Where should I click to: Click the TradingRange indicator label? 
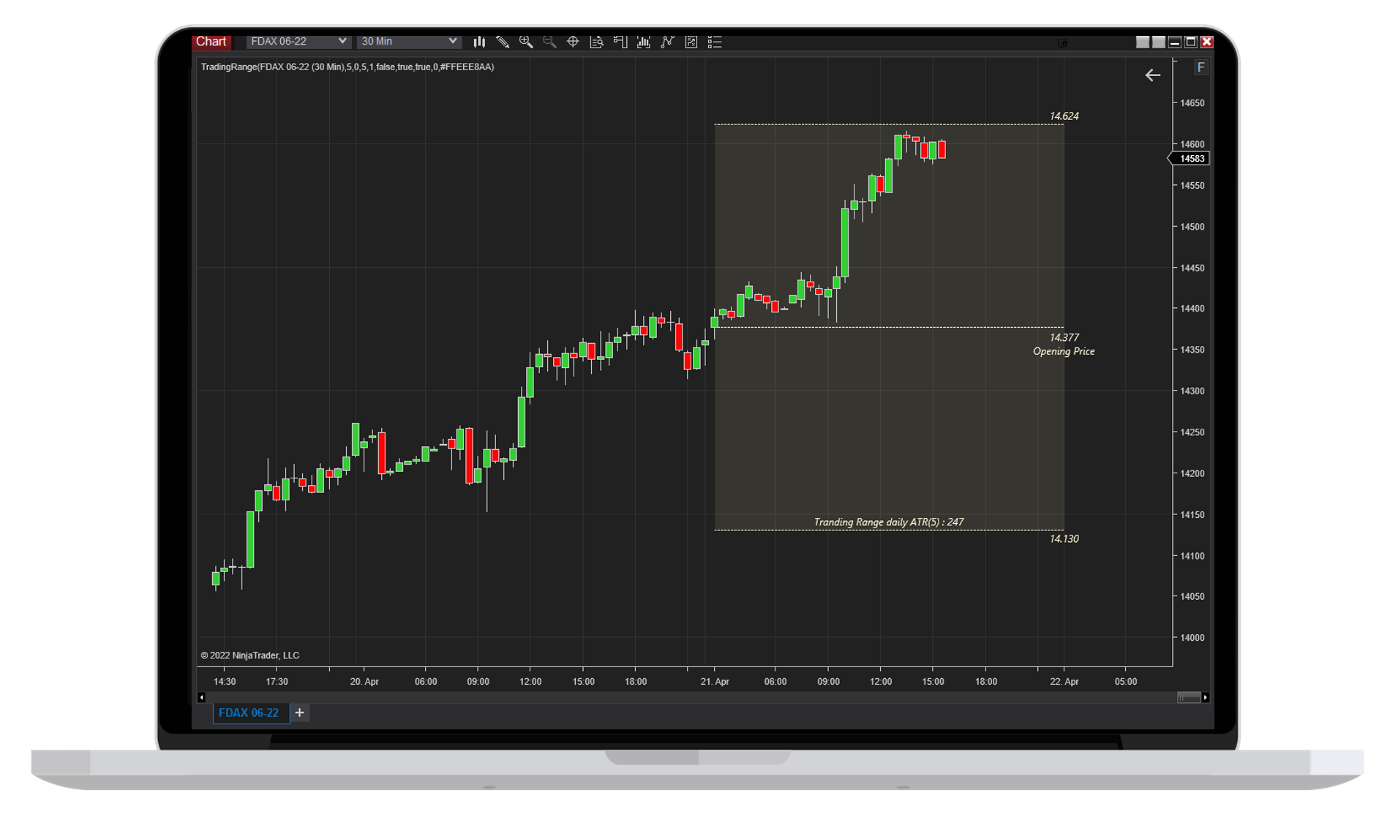pos(347,67)
